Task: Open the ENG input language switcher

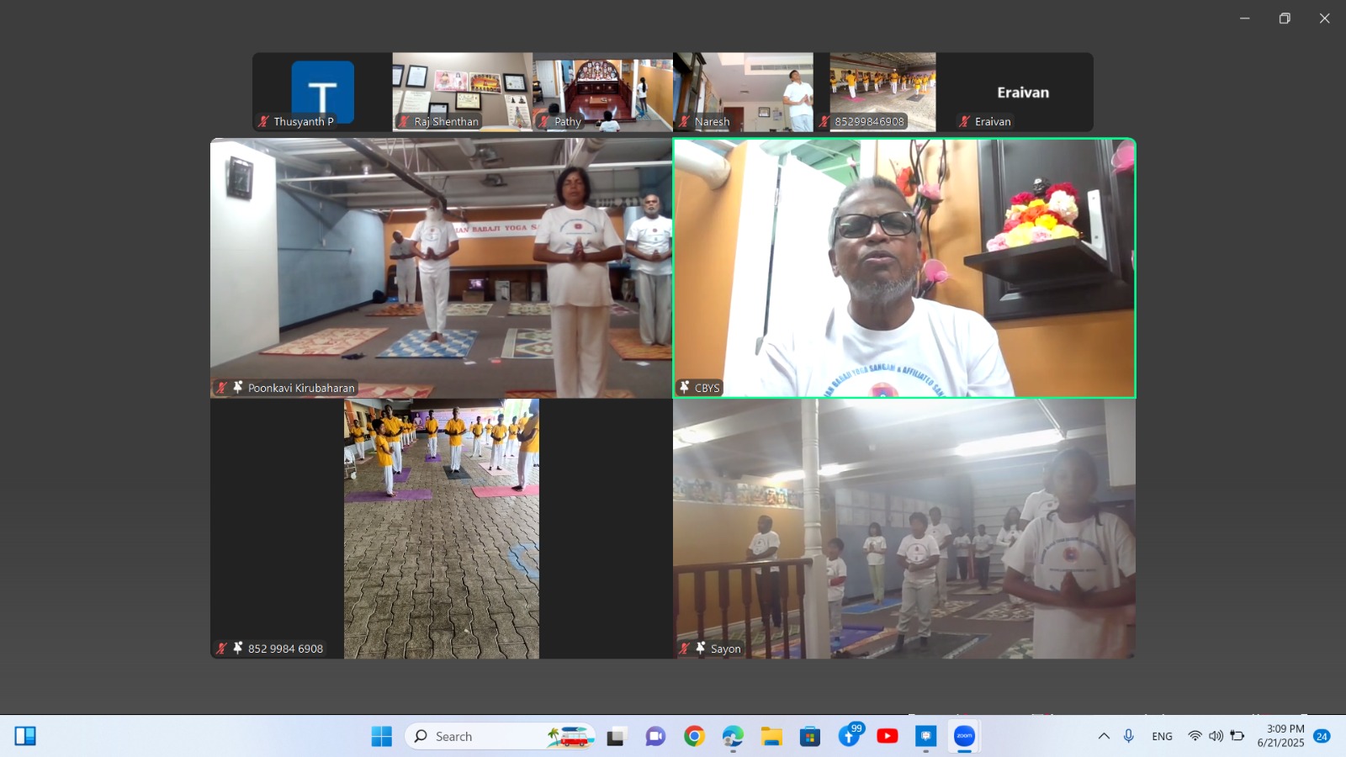Action: tap(1162, 737)
